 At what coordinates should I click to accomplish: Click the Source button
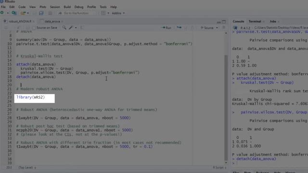(207, 28)
